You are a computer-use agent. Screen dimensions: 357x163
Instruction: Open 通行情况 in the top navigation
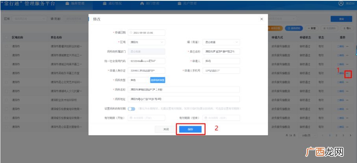point(112,4)
